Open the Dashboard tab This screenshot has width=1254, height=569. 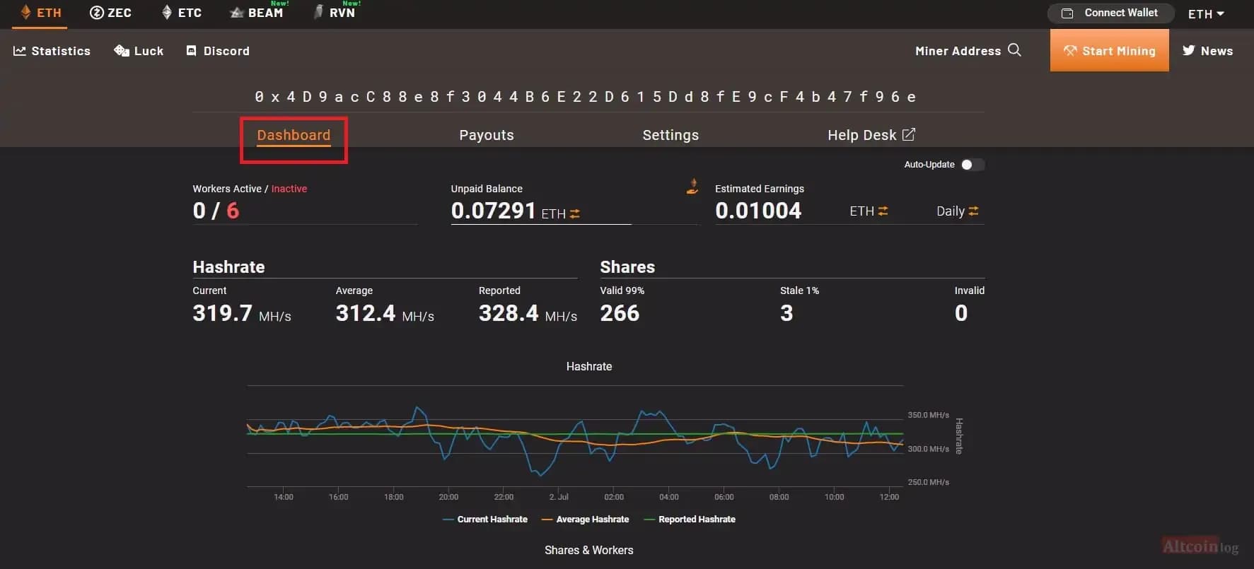[294, 135]
